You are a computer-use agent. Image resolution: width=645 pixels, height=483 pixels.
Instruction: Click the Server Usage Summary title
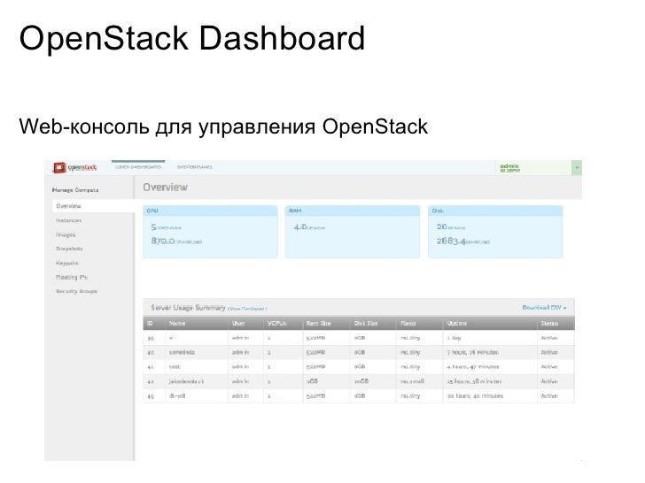click(188, 307)
